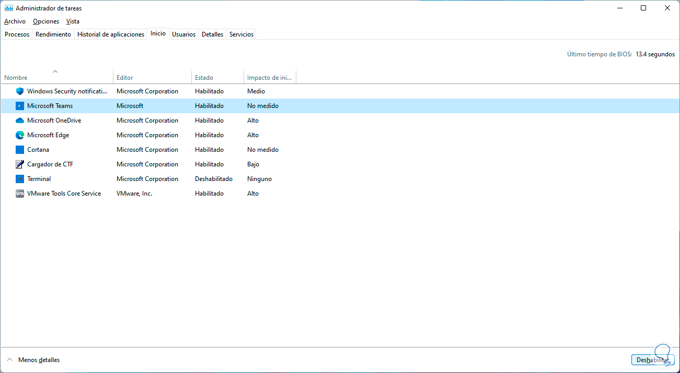Click the Cargador de CTF pen icon

20,164
